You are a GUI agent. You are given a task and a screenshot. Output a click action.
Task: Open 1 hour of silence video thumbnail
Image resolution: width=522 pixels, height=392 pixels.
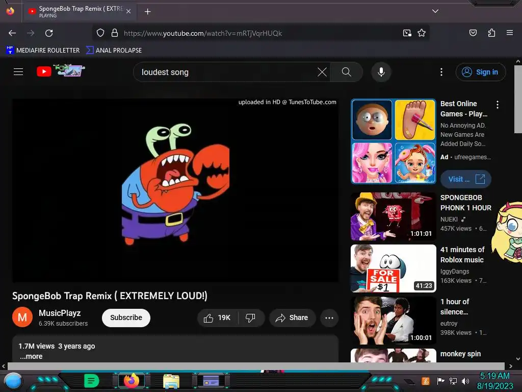point(393,321)
